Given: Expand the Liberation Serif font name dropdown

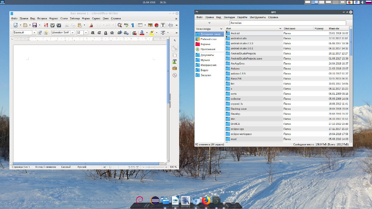Looking at the screenshot, I should click(x=73, y=33).
